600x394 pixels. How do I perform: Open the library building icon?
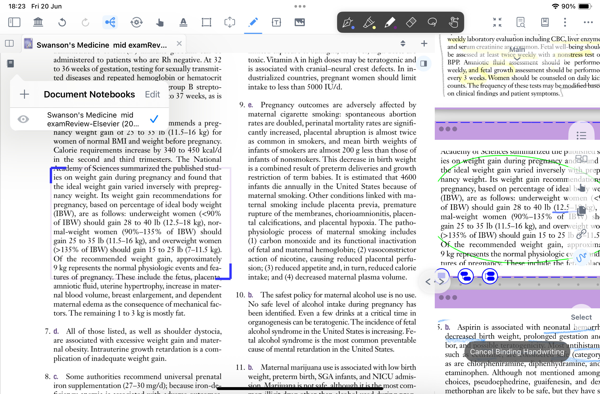[x=38, y=22]
